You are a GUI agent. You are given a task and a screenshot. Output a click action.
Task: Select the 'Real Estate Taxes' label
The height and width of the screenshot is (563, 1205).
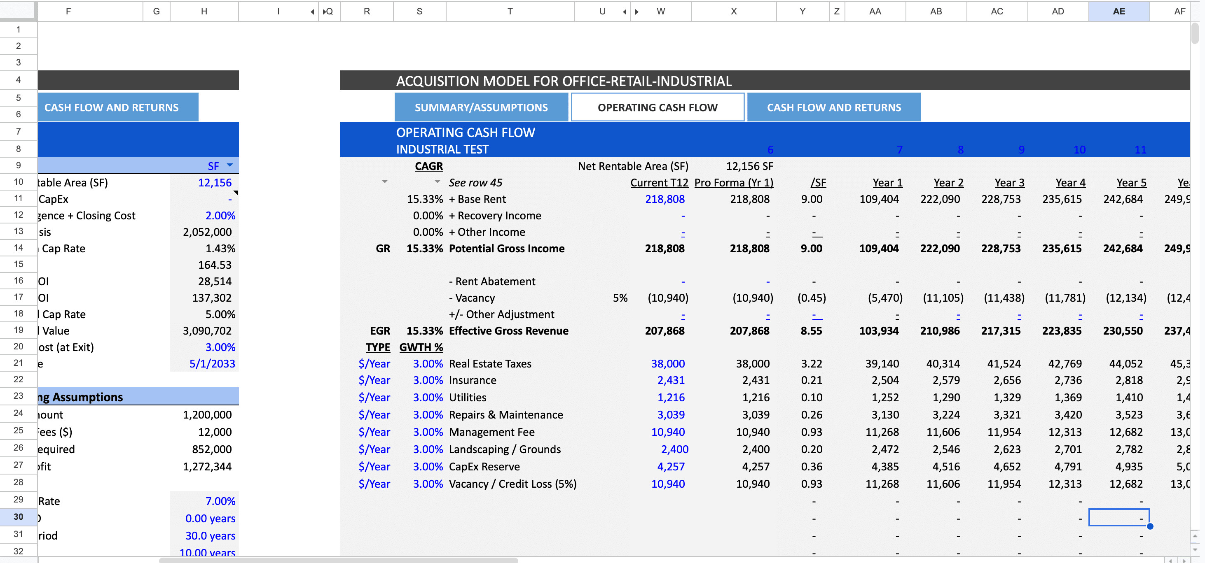click(490, 363)
